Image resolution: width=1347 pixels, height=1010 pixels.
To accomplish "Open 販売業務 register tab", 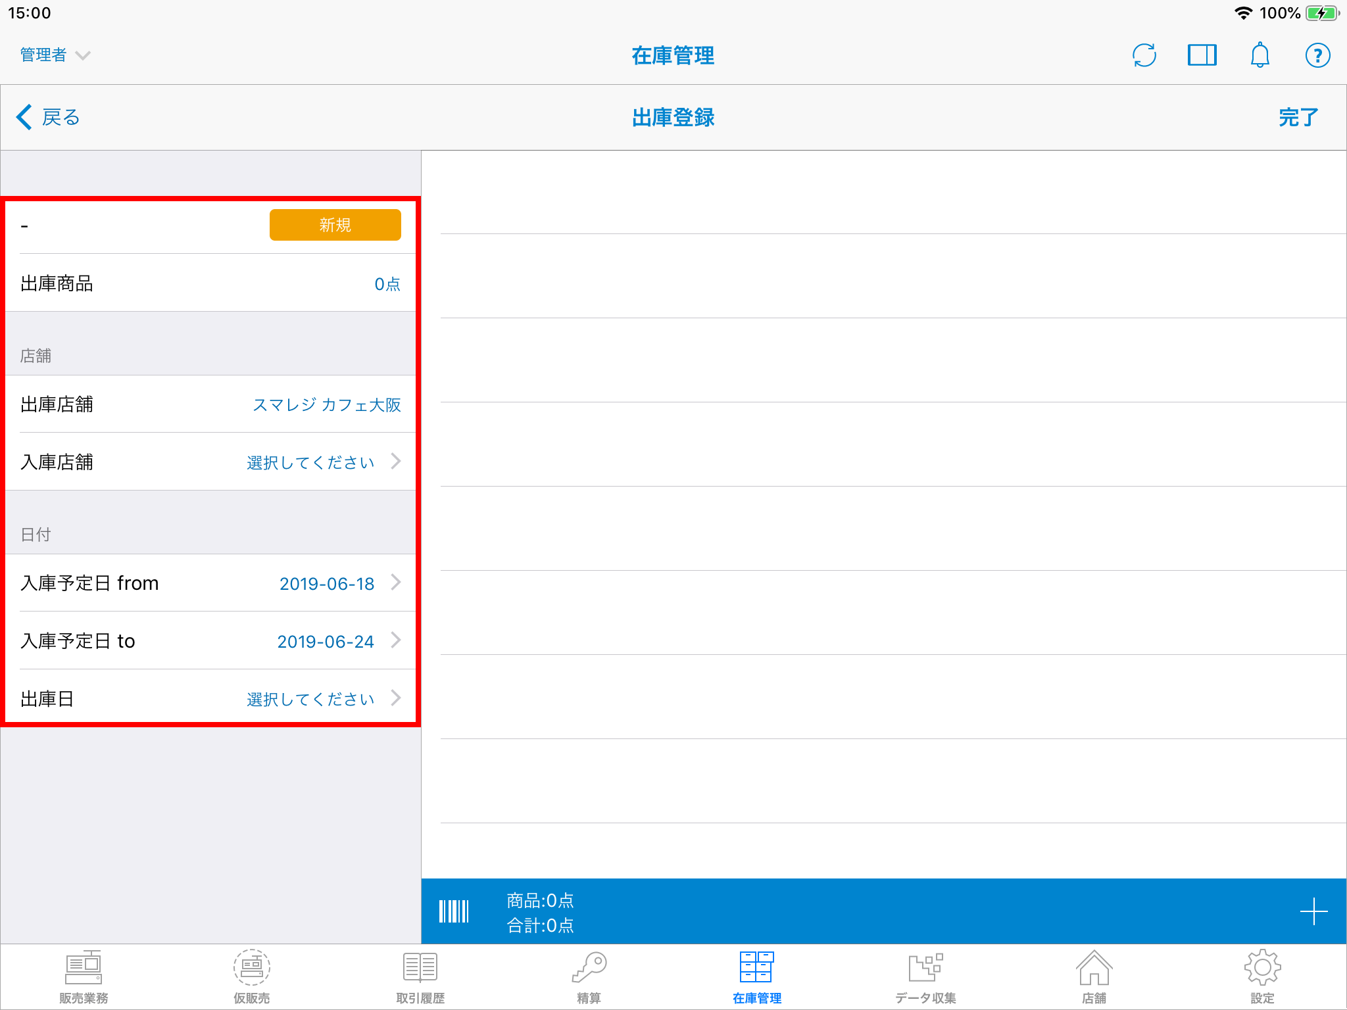I will point(84,977).
